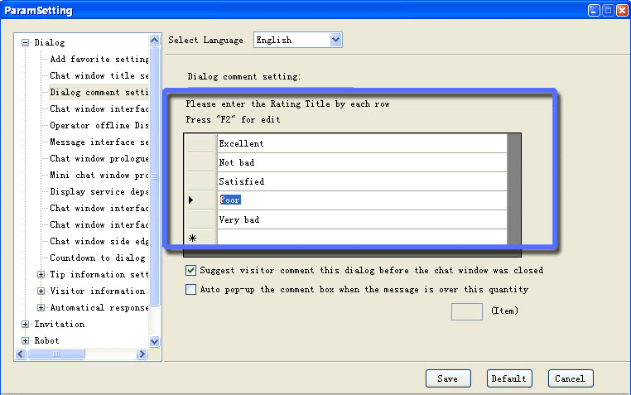
Task: Select Display service department tree item
Action: [x=99, y=191]
